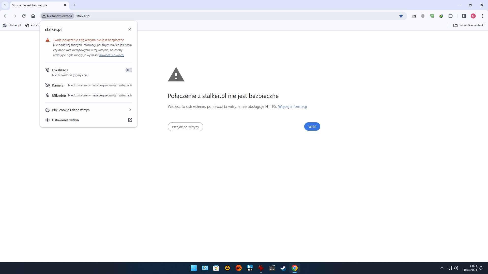Click the blue 'Wróć' button

(x=312, y=127)
